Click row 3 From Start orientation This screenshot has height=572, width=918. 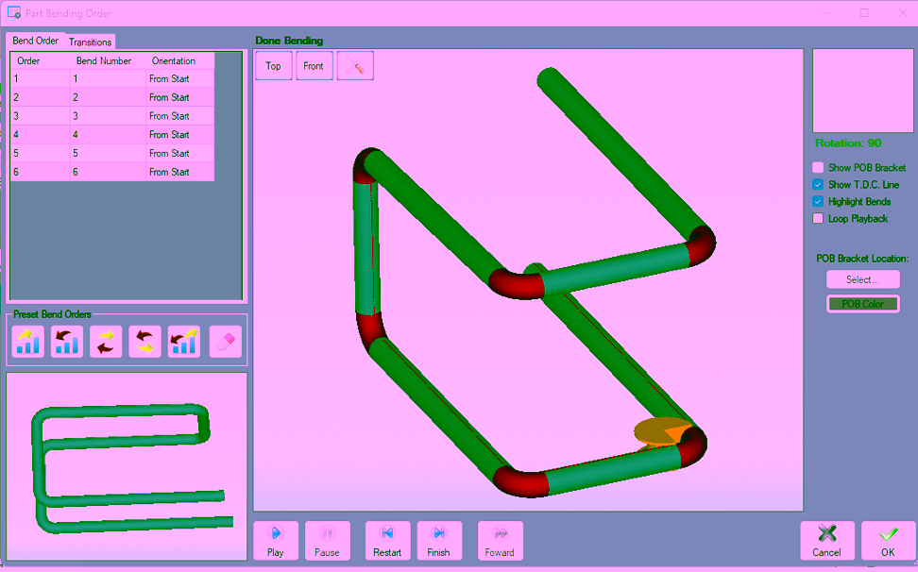point(179,116)
